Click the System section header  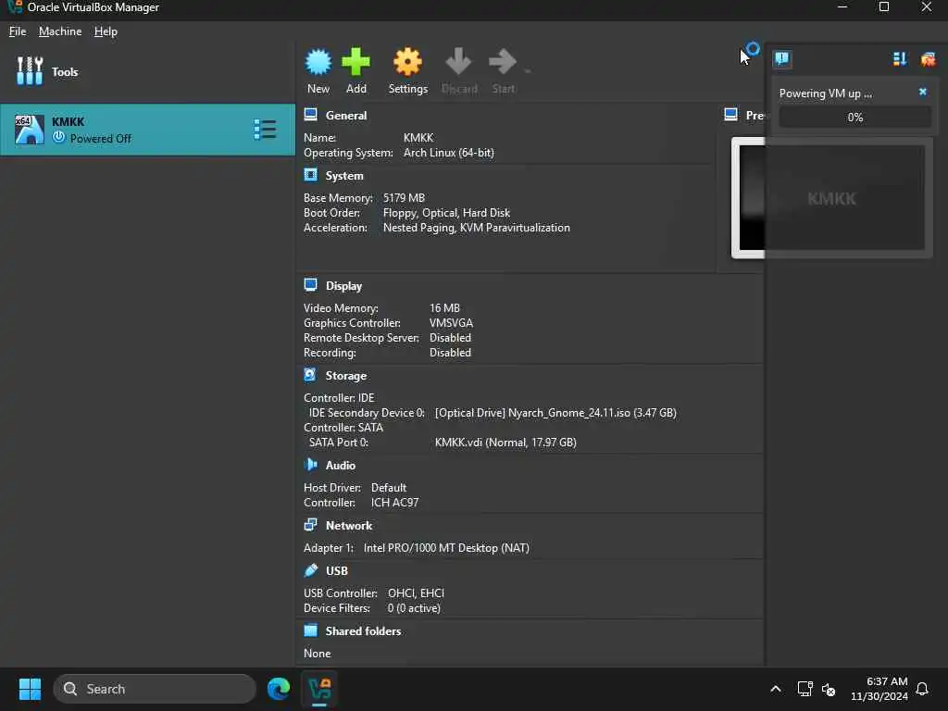pos(344,176)
